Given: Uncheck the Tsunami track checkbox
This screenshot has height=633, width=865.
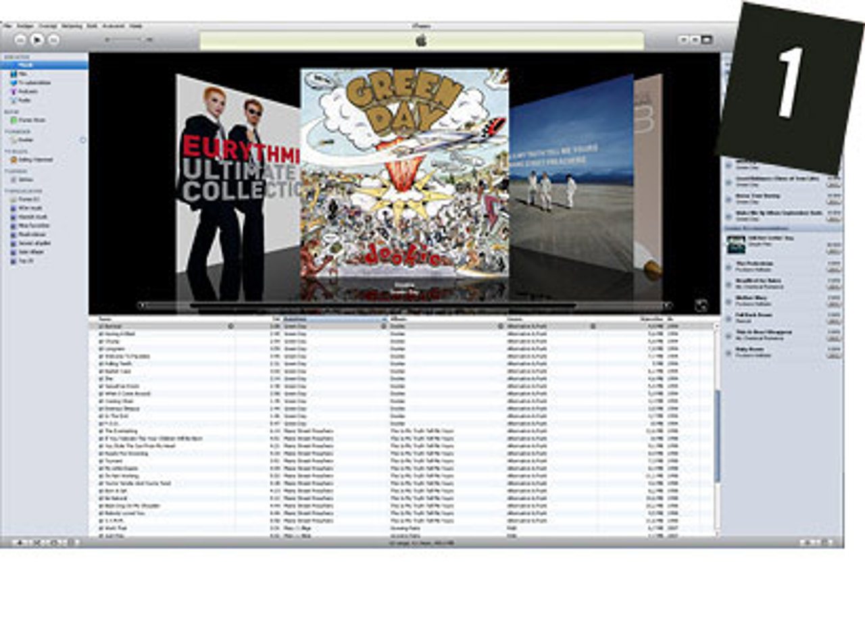Looking at the screenshot, I should 101,461.
